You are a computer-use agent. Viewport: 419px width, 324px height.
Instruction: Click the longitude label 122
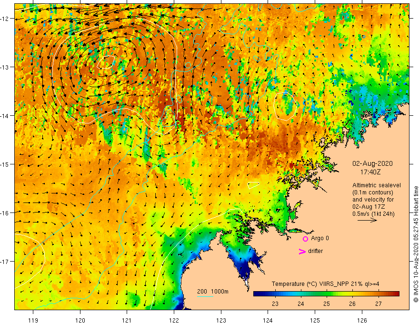174,320
